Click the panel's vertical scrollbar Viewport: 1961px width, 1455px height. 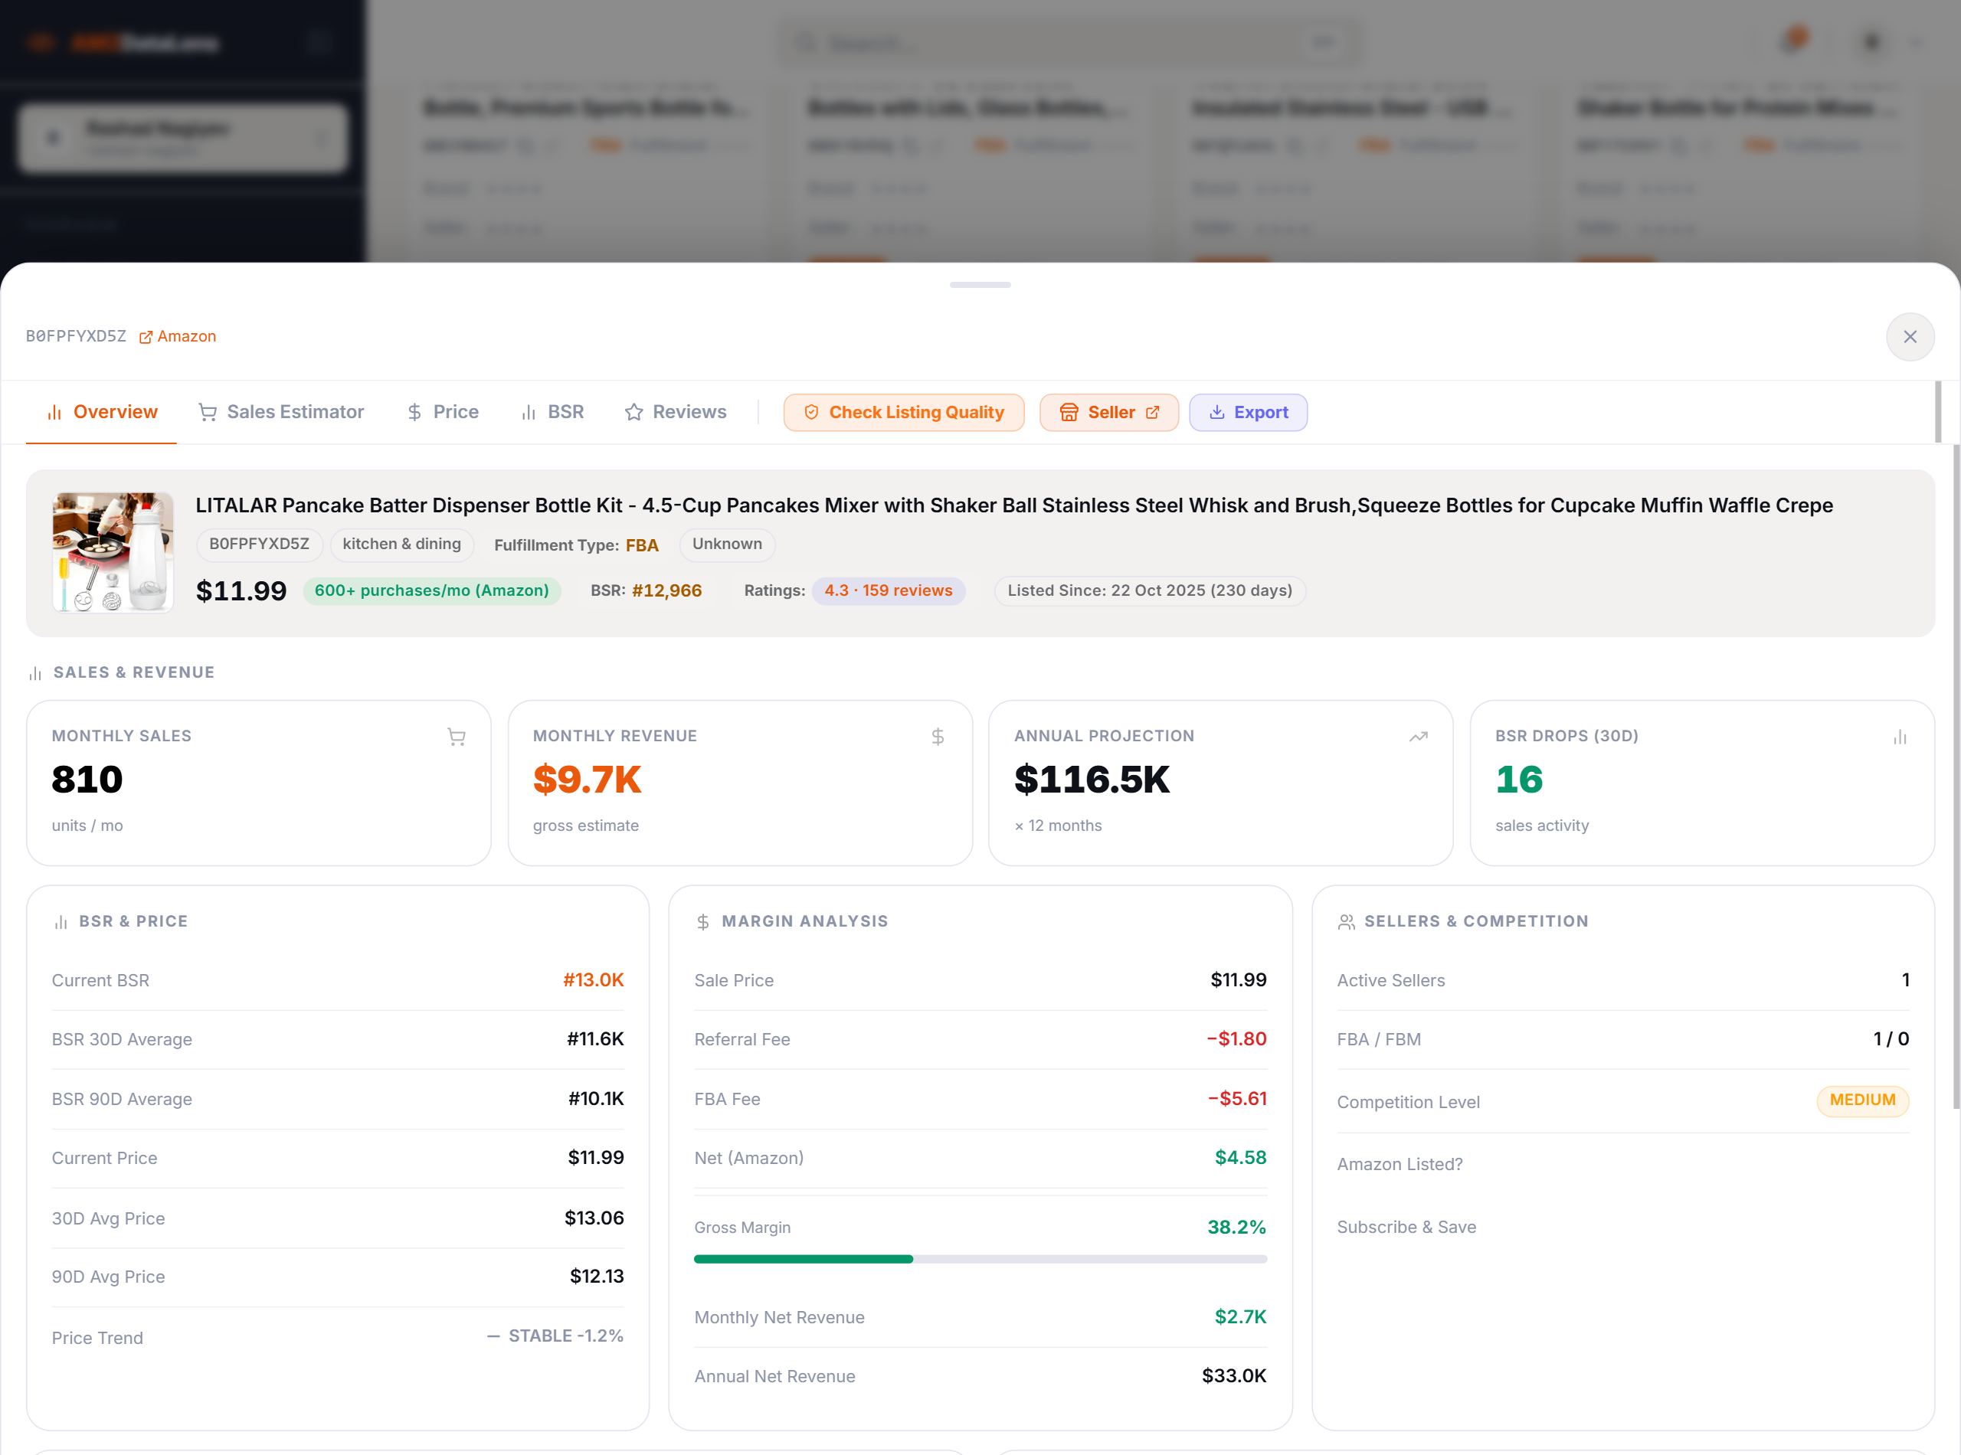click(1956, 775)
